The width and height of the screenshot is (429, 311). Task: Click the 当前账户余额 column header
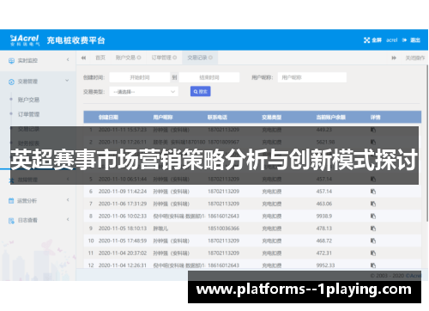331,117
